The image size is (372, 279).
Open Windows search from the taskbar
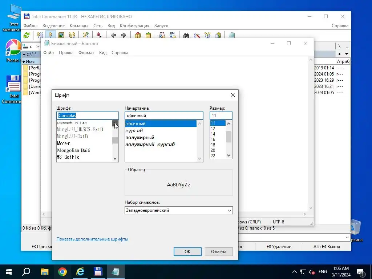26,272
